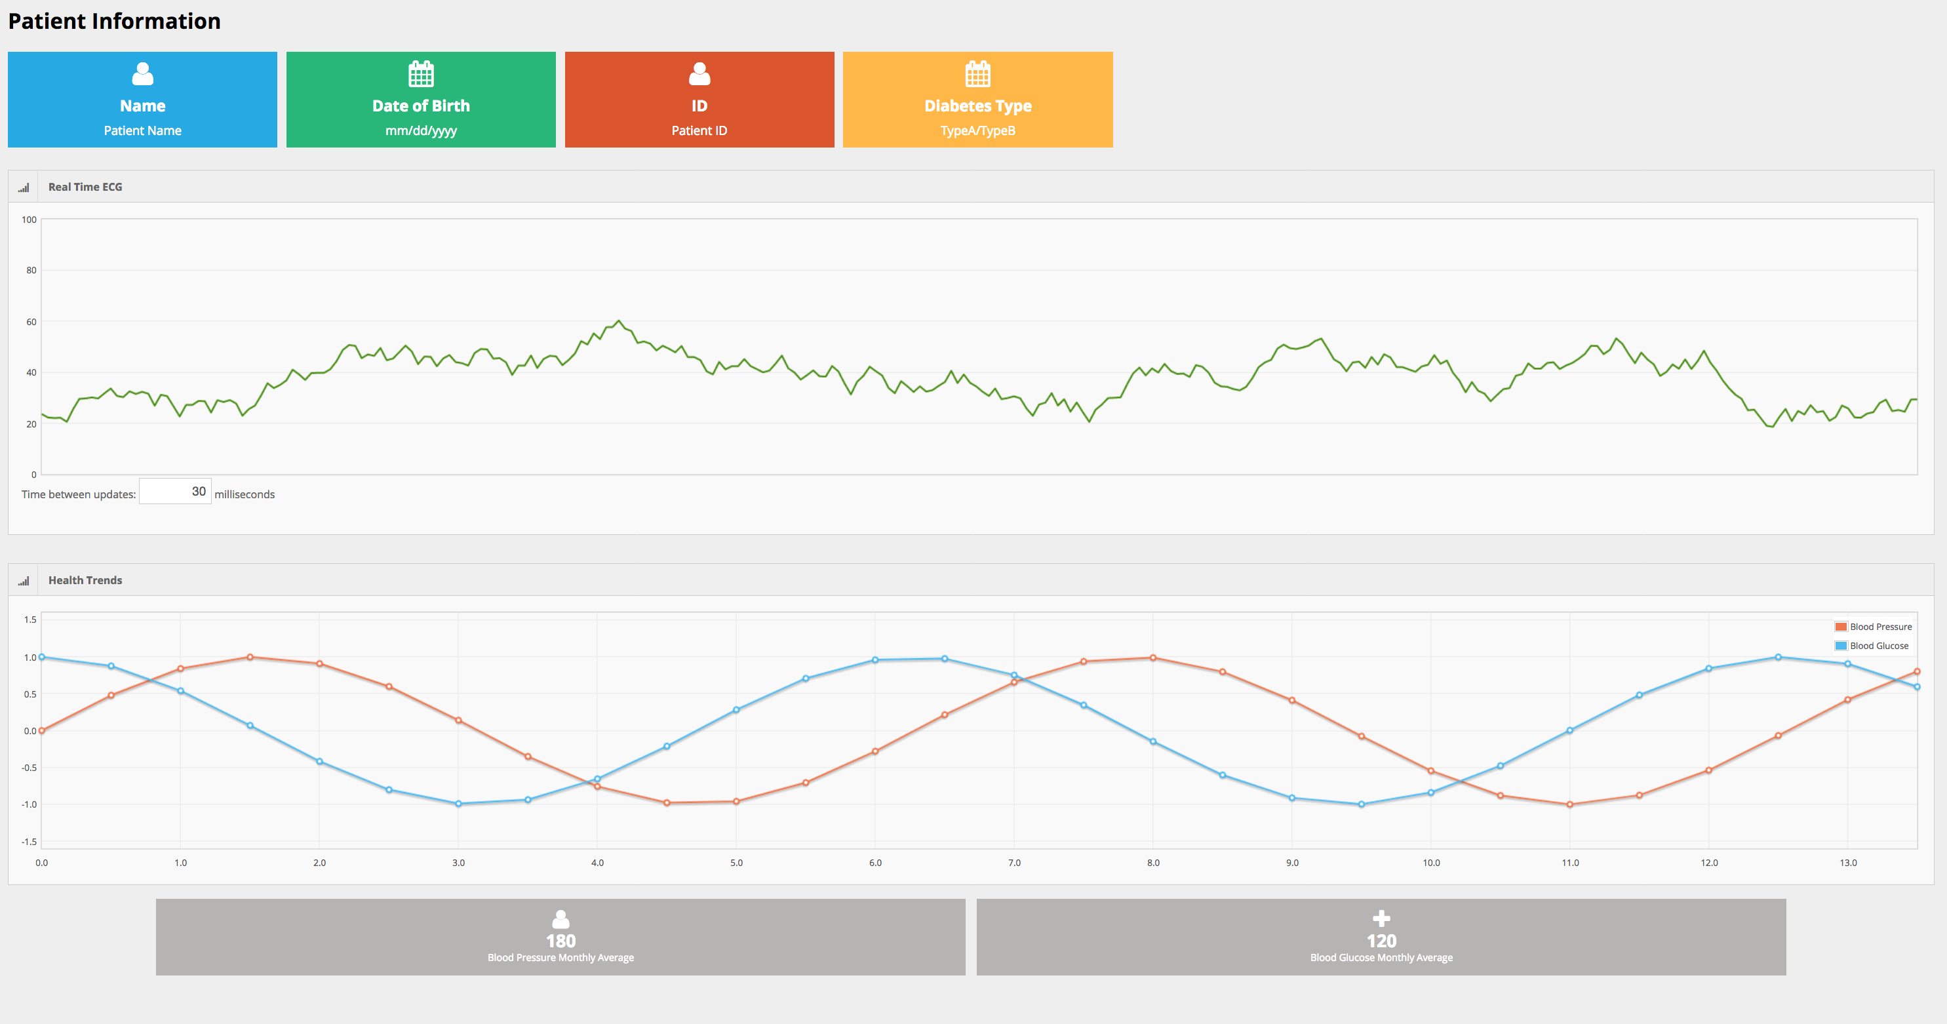Image resolution: width=1947 pixels, height=1024 pixels.
Task: Click the person icon in ID tile
Action: pyautogui.click(x=699, y=73)
